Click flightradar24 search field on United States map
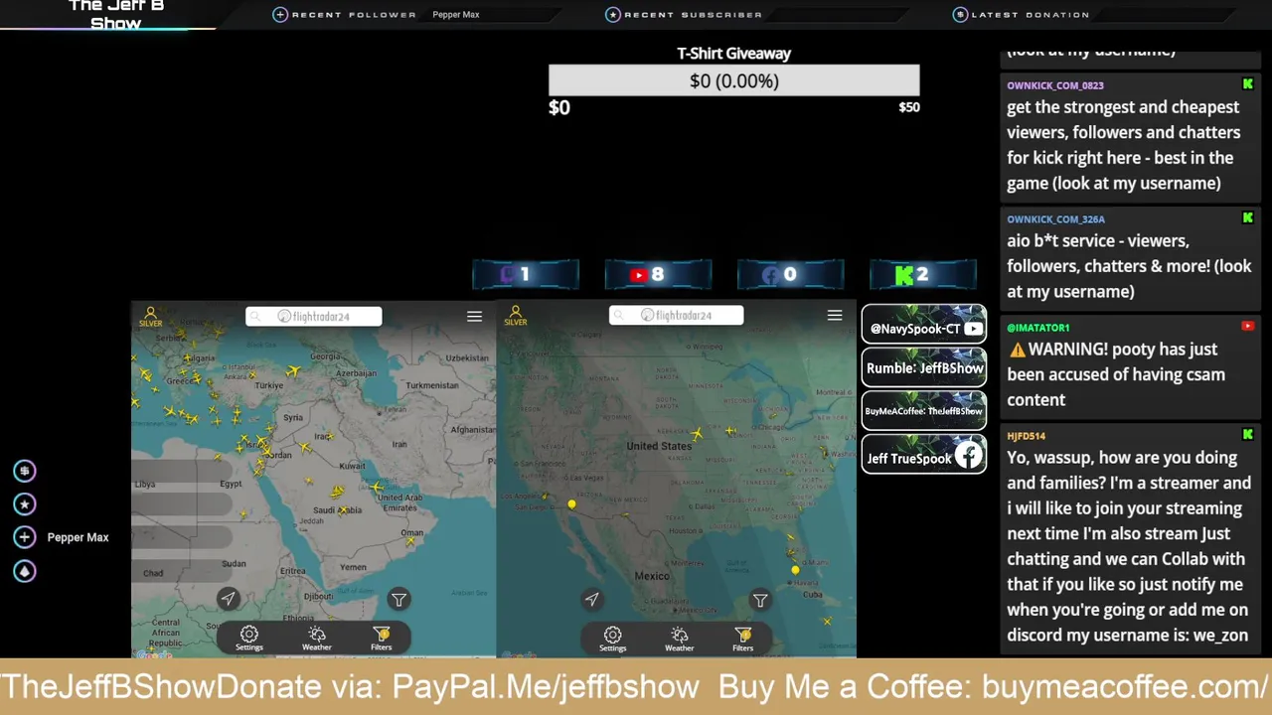The width and height of the screenshot is (1272, 715). 677,315
